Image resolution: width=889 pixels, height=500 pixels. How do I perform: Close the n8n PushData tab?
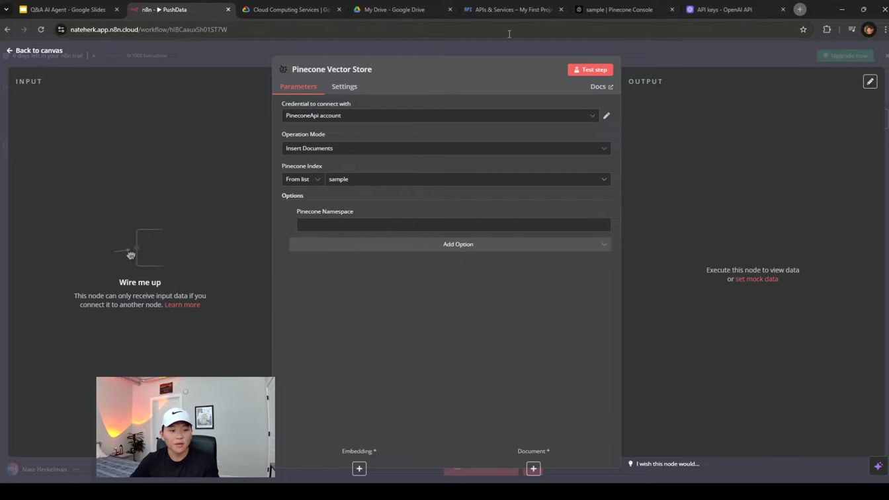tap(228, 10)
